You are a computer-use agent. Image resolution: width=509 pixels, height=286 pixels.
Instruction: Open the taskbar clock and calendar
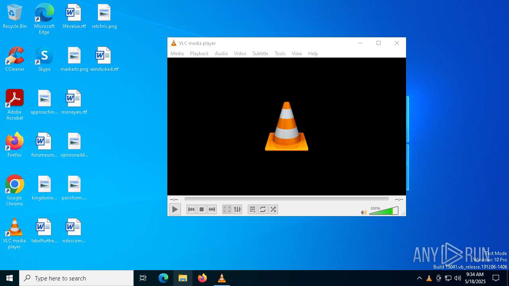[x=475, y=278]
